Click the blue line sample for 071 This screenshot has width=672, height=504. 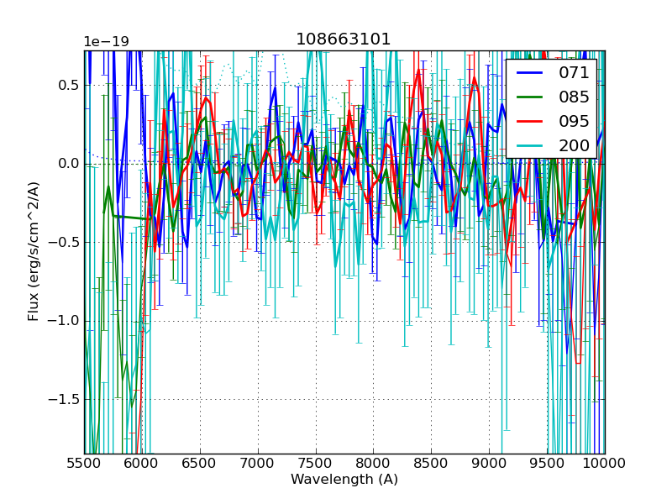pos(531,73)
